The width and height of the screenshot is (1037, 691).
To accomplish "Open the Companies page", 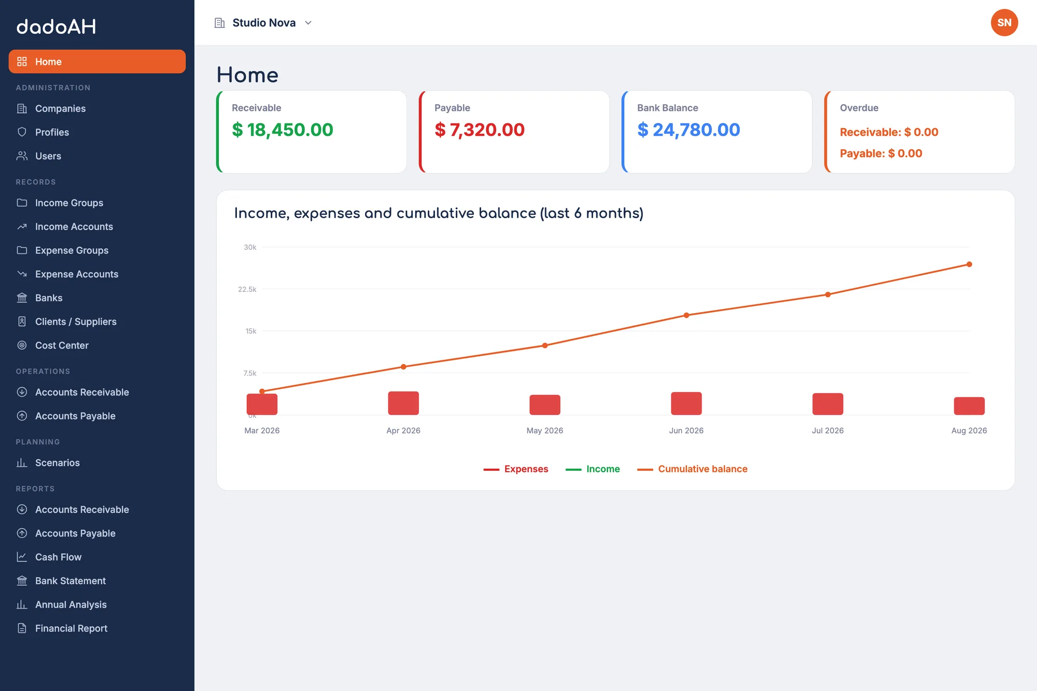I will (97, 108).
